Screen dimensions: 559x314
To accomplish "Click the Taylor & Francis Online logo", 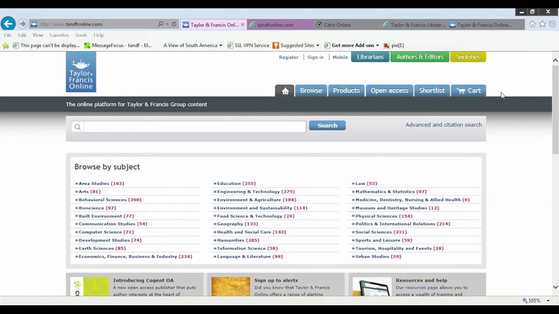I will [81, 72].
